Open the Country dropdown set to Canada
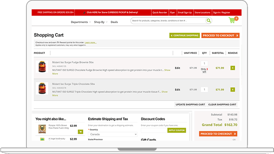This screenshot has height=154, width=274. [113, 134]
